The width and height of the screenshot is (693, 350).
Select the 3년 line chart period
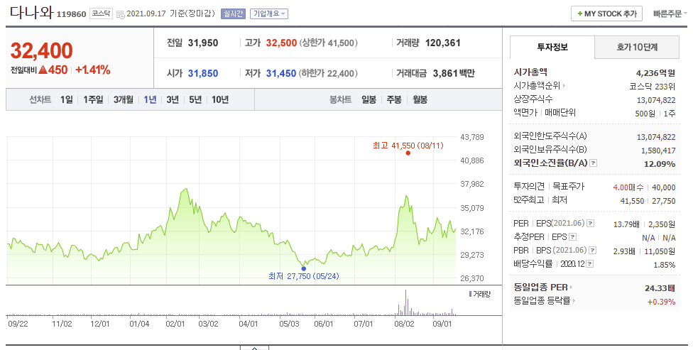coord(173,100)
